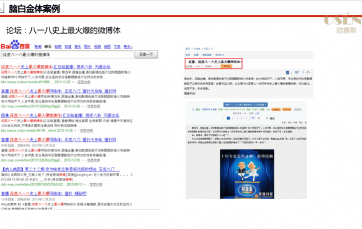
Task: Open the 知道 tab in Baidu navigation
Action: [68, 46]
